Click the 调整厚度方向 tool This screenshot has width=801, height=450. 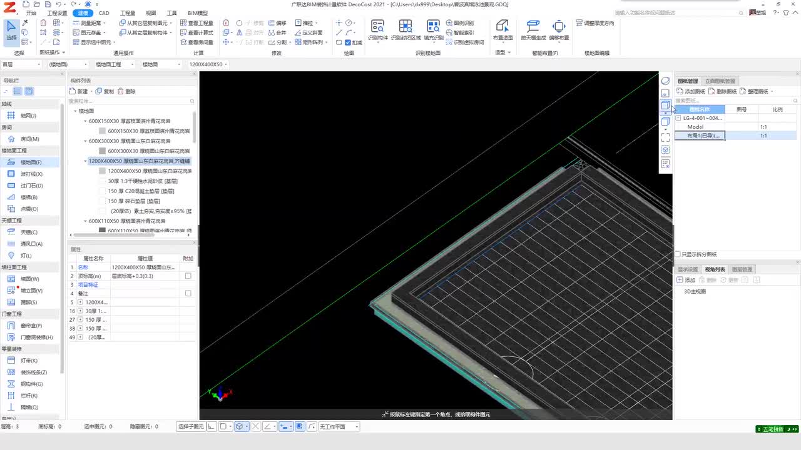tap(594, 23)
